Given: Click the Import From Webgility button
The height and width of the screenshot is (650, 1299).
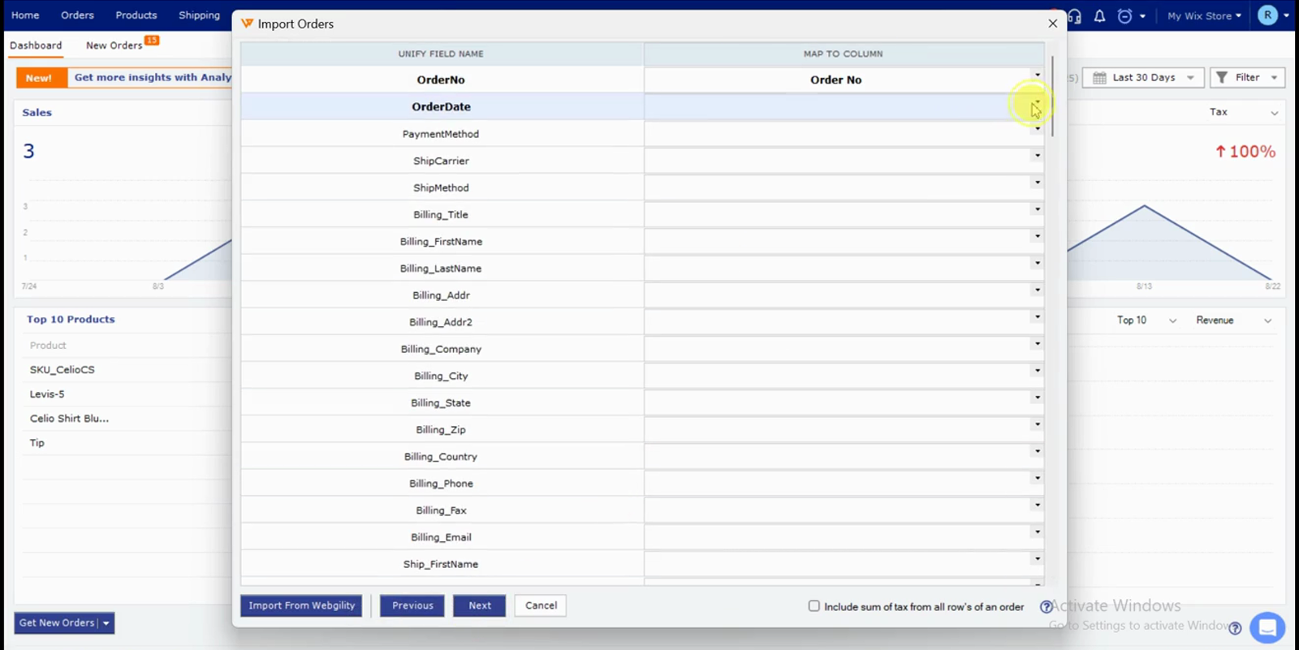Looking at the screenshot, I should [302, 605].
